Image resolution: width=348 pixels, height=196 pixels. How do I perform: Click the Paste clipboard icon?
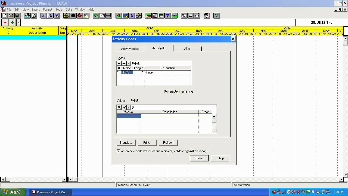(57, 16)
